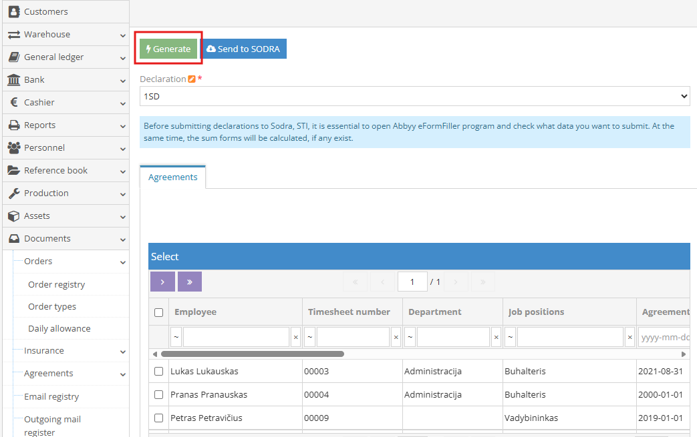Open Order registry in sidebar
697x437 pixels.
tap(57, 285)
